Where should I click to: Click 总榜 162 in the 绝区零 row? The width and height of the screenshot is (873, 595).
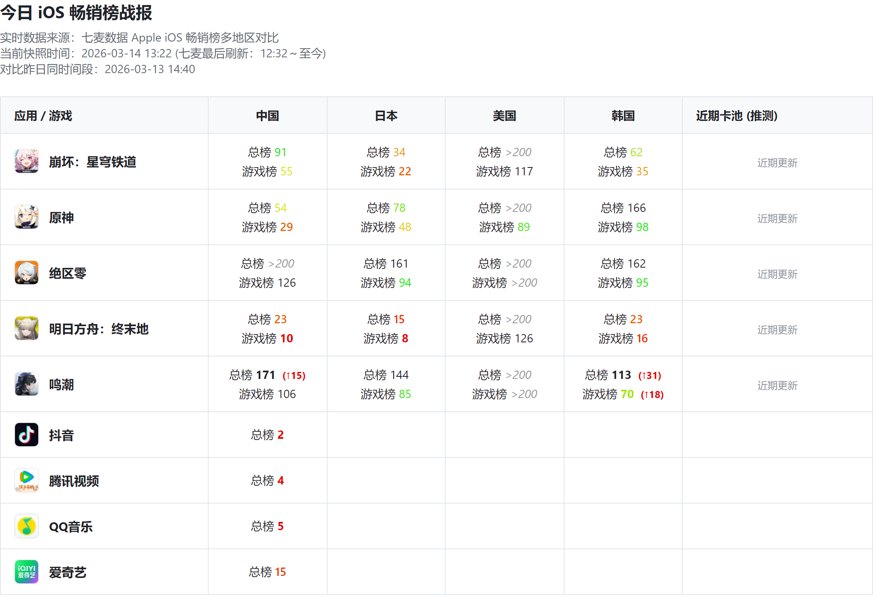click(623, 263)
